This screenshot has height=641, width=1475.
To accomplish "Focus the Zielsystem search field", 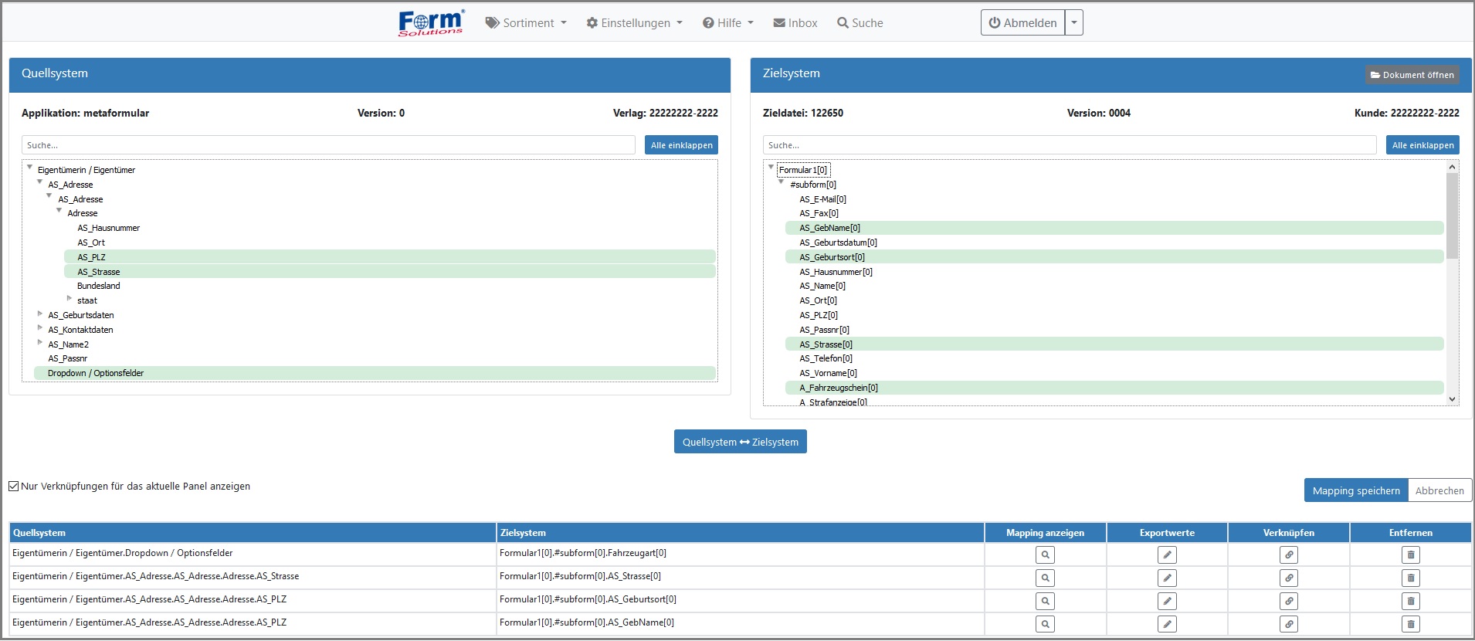I will 1070,145.
